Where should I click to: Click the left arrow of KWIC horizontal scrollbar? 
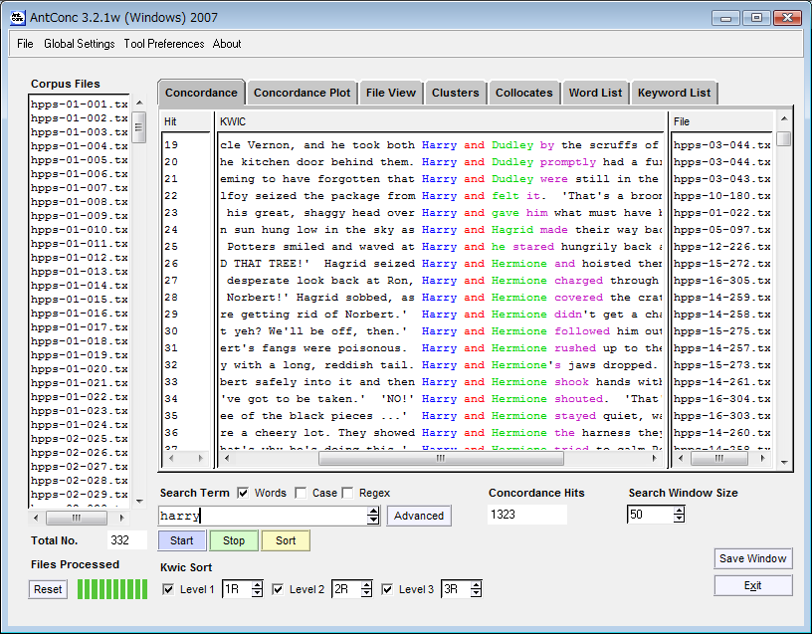click(225, 459)
